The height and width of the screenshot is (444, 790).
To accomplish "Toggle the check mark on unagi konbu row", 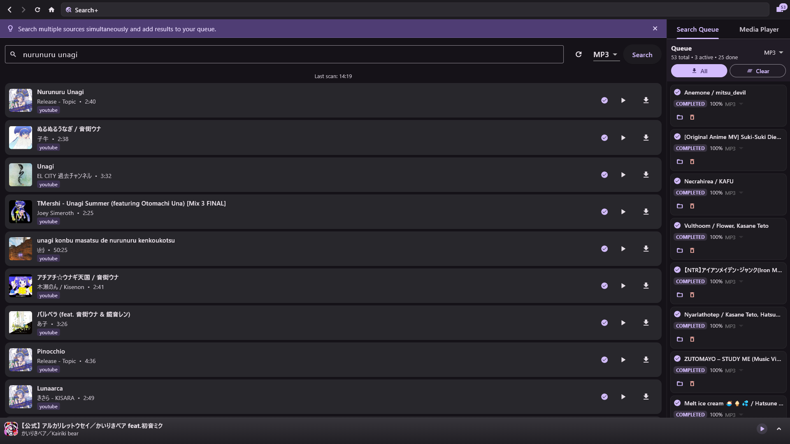I will [x=604, y=249].
